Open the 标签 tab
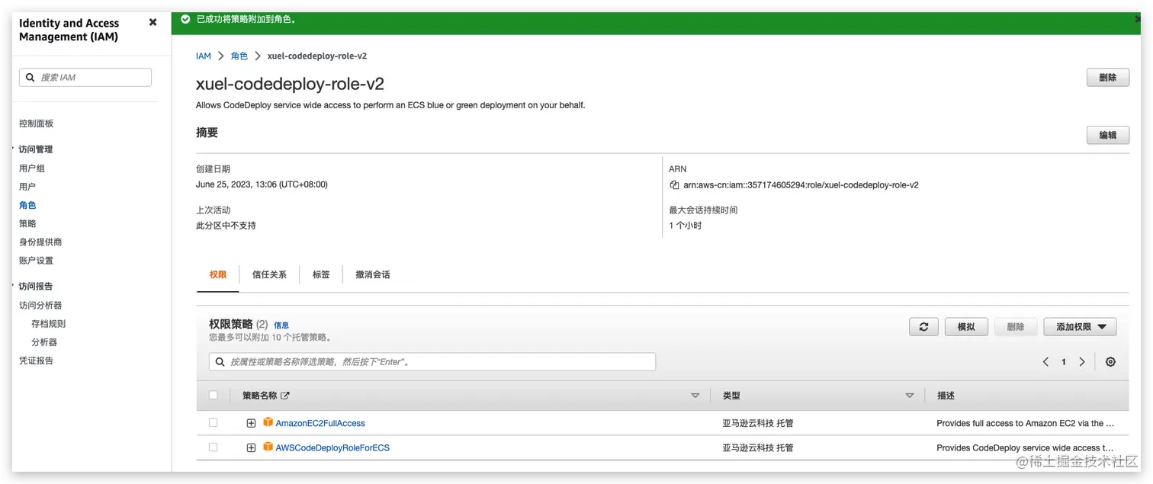 click(321, 274)
